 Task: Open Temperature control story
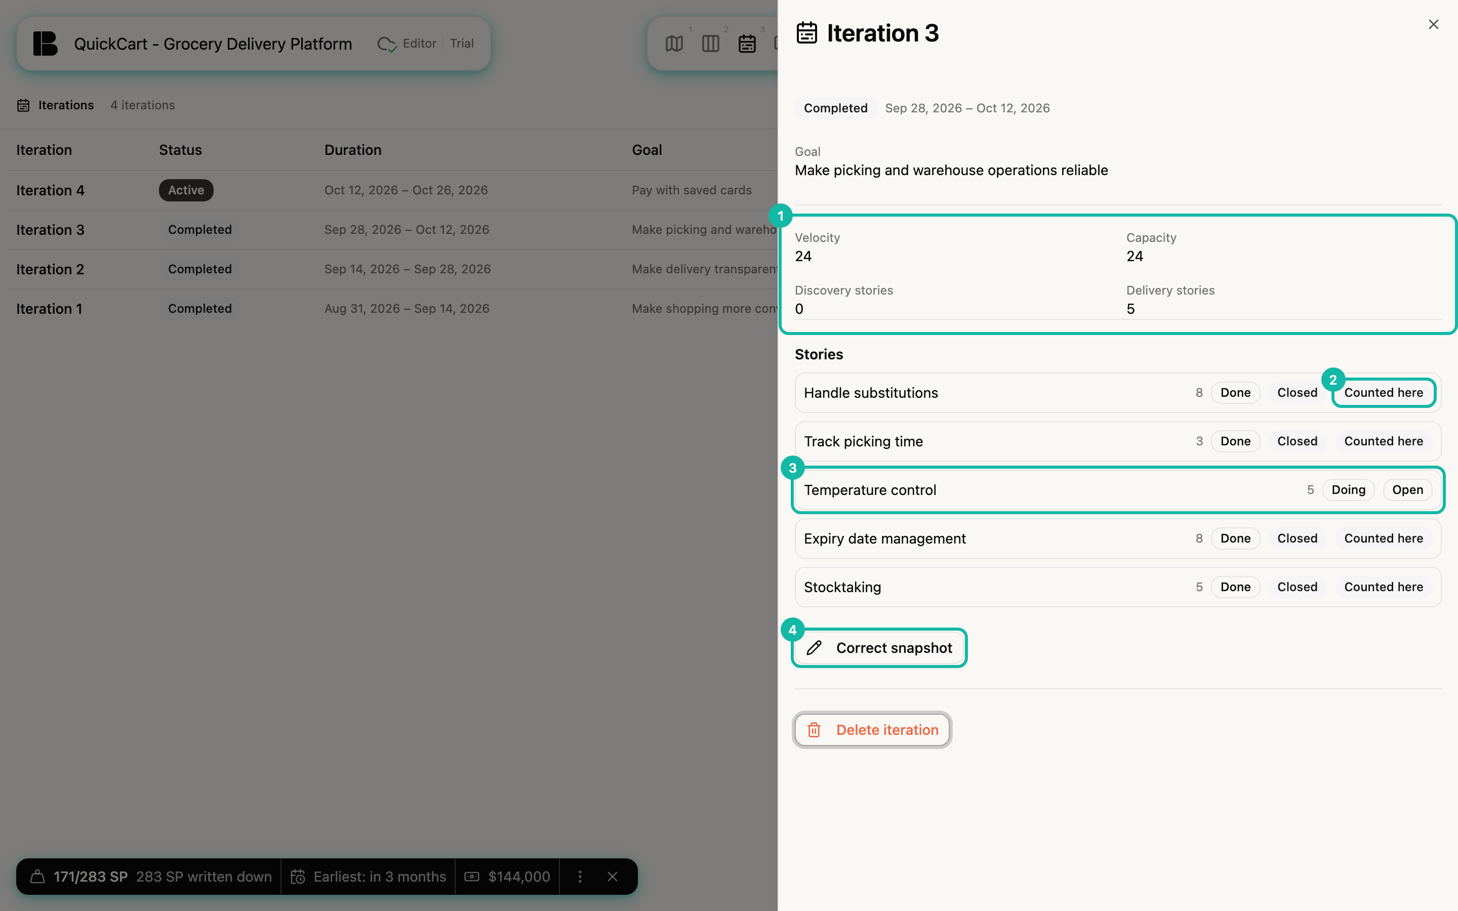(x=1118, y=490)
